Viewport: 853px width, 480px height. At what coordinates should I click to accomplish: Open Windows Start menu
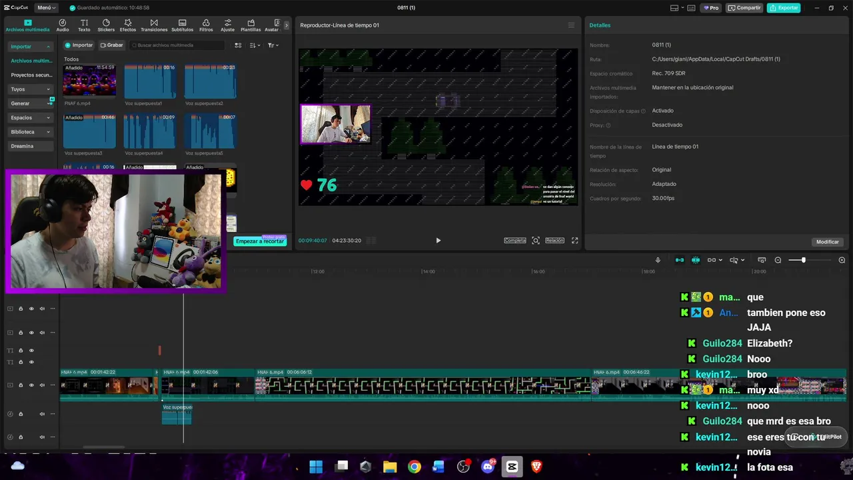316,467
